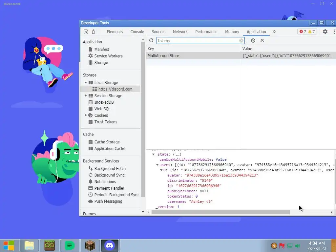This screenshot has width=336, height=252.
Task: Click the horizontal scrollbar in JSON preview
Action: point(220,212)
